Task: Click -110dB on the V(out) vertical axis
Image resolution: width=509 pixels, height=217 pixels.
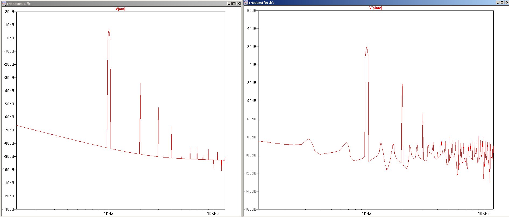Action: (x=8, y=183)
